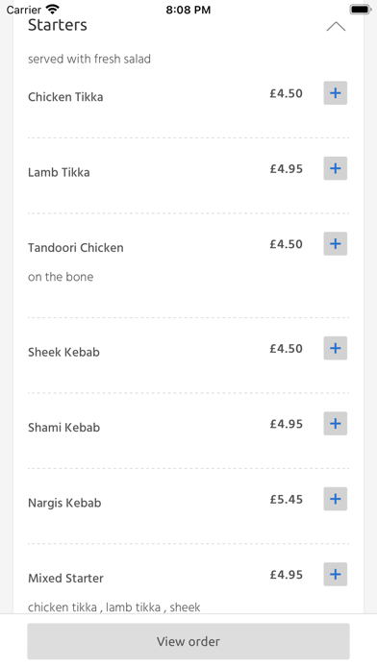Tap the battery indicator in status bar
This screenshot has width=377, height=669.
[x=360, y=10]
